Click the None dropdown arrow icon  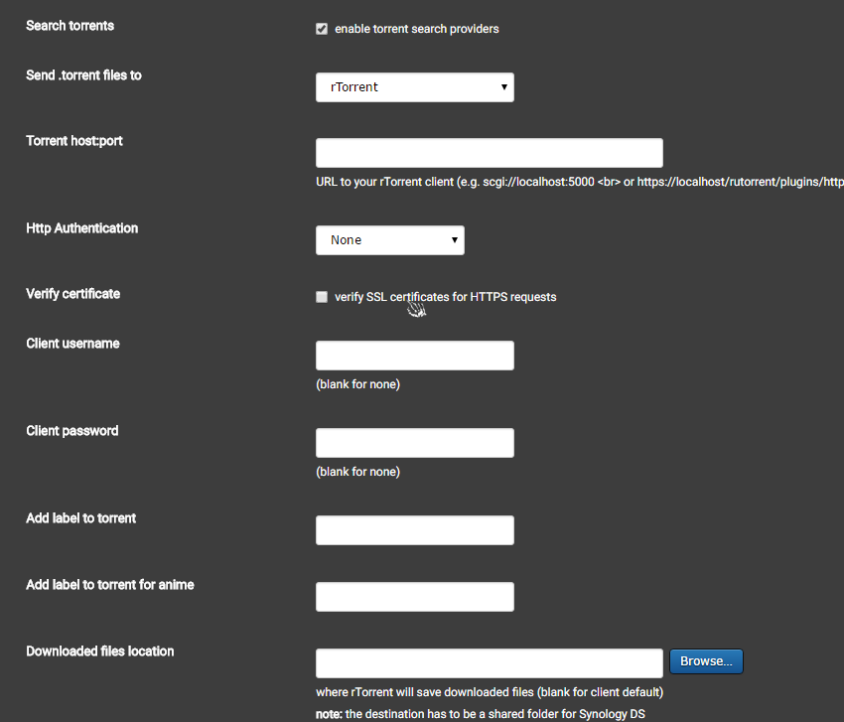pyautogui.click(x=455, y=240)
